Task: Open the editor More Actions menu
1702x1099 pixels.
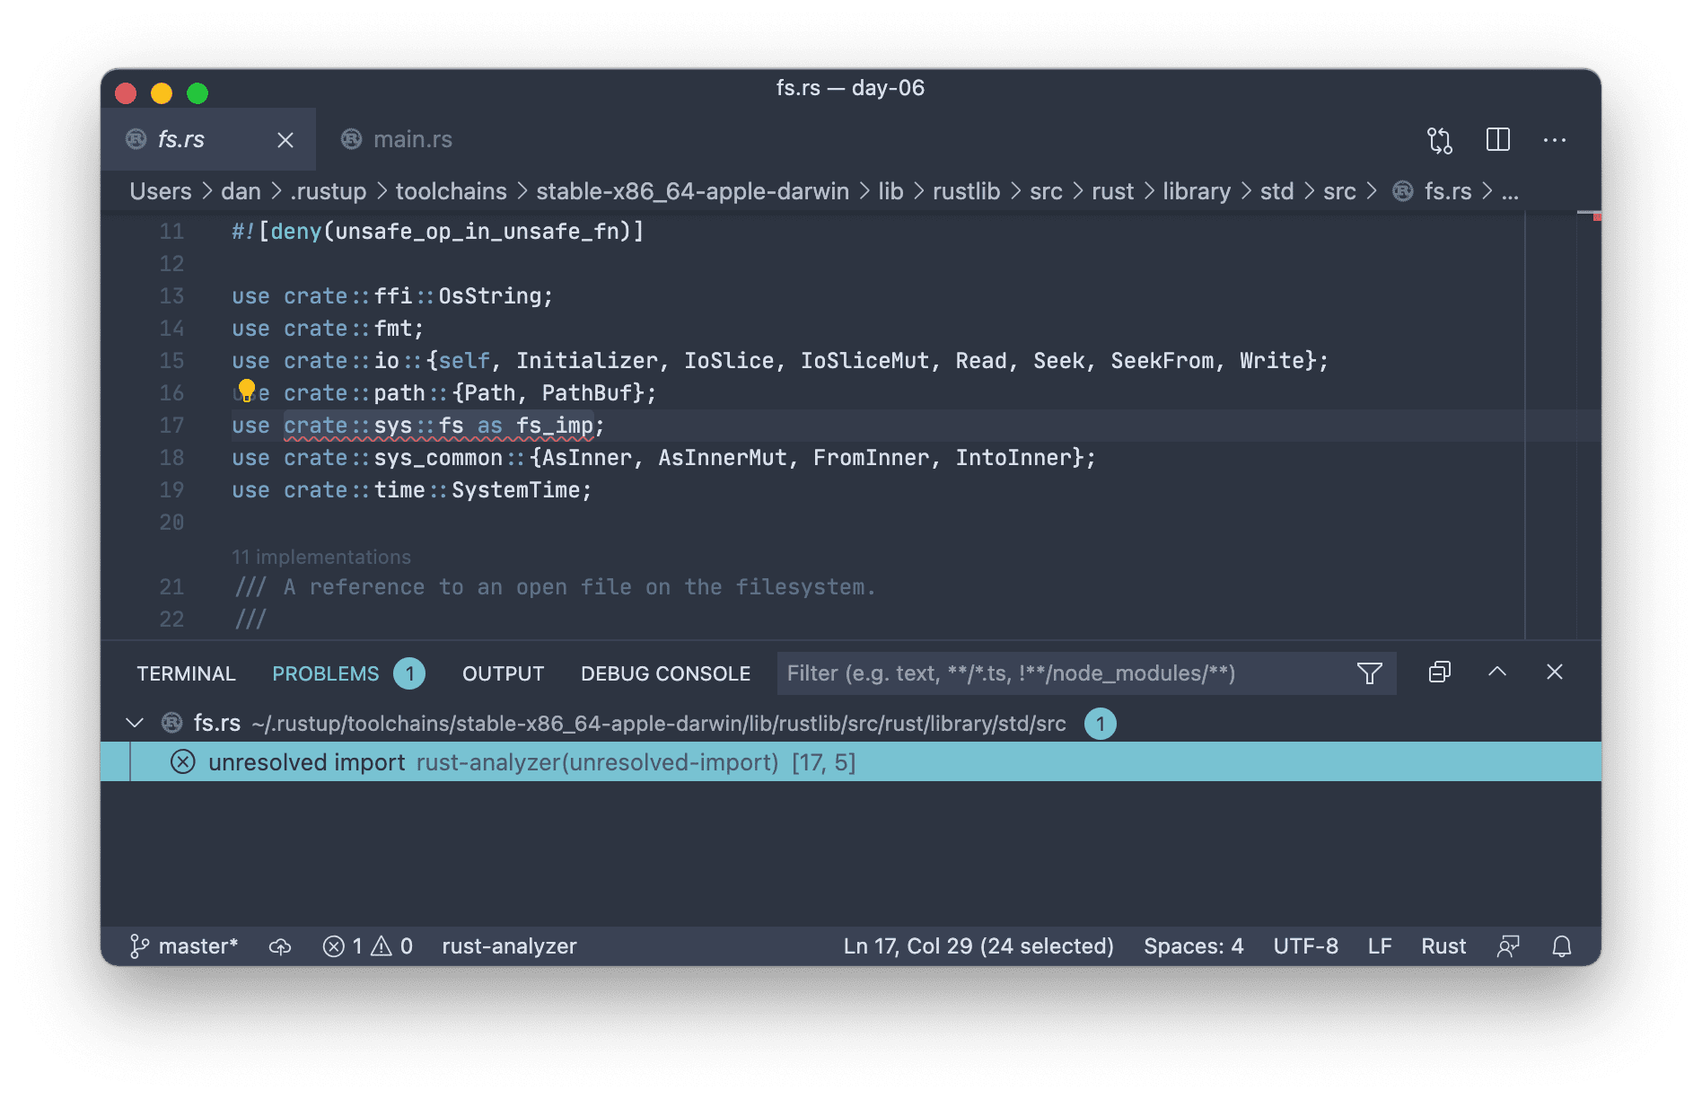Action: (x=1554, y=140)
